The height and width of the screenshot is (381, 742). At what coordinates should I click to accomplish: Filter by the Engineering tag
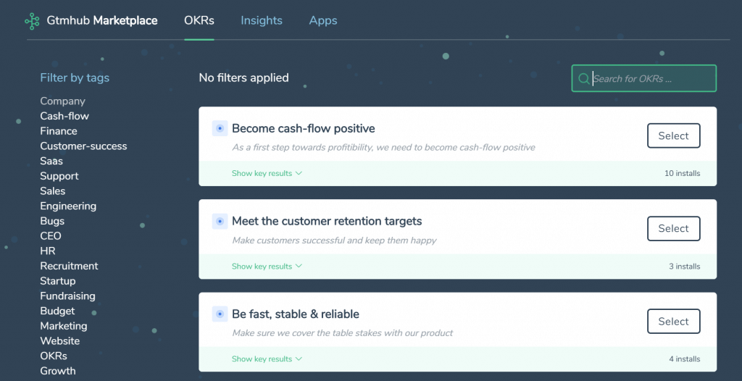pos(68,206)
